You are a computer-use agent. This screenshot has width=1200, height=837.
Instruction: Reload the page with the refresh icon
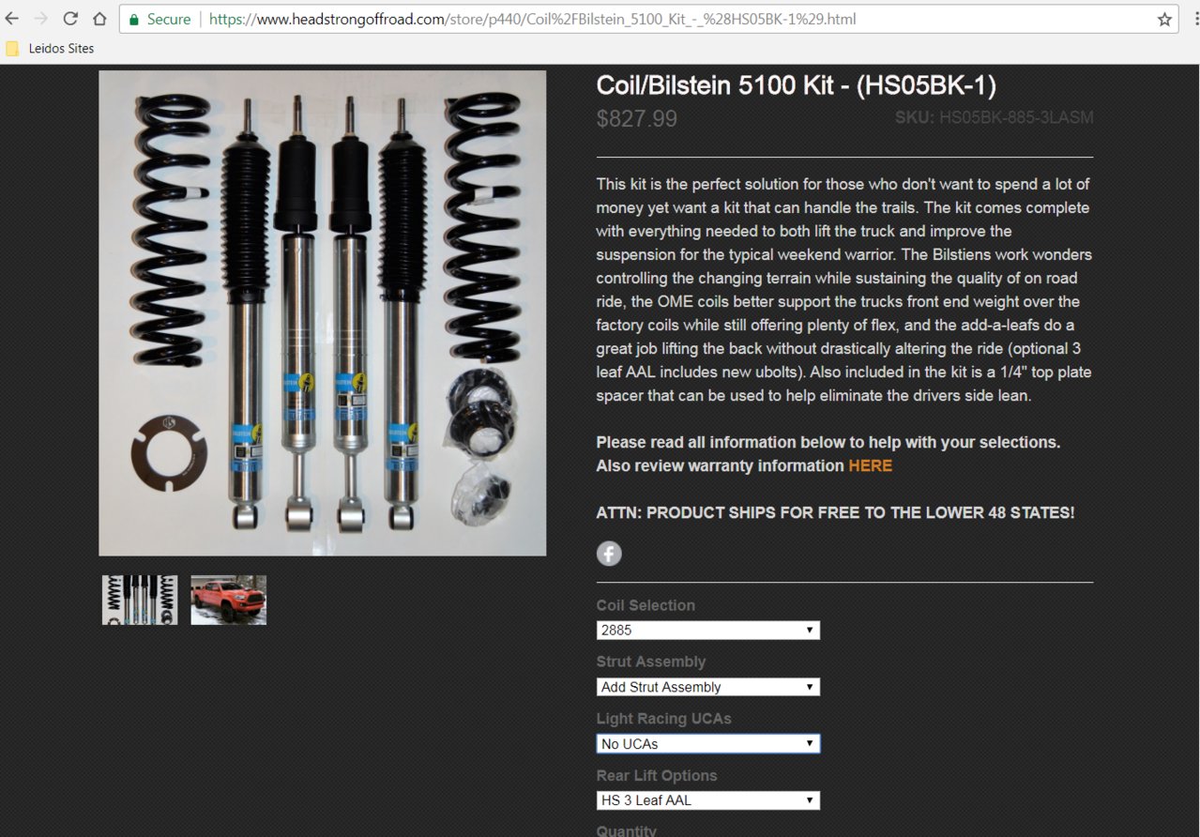pos(70,19)
